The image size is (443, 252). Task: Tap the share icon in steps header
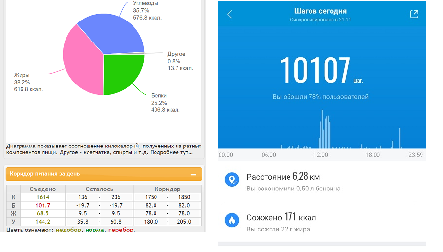(414, 14)
